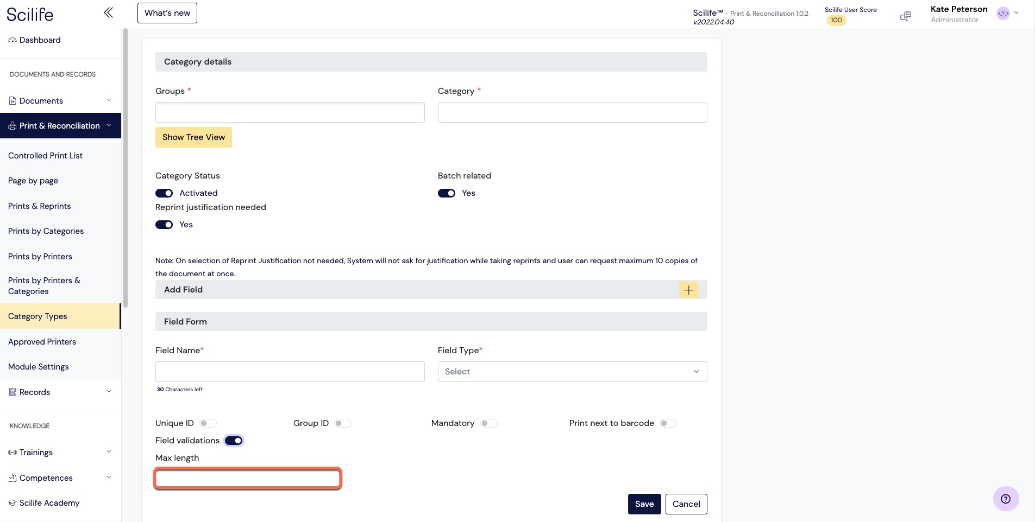
Task: Open the help question mark bubble
Action: 1006,499
